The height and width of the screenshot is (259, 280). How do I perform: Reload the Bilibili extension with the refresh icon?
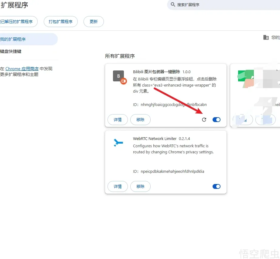click(x=204, y=120)
